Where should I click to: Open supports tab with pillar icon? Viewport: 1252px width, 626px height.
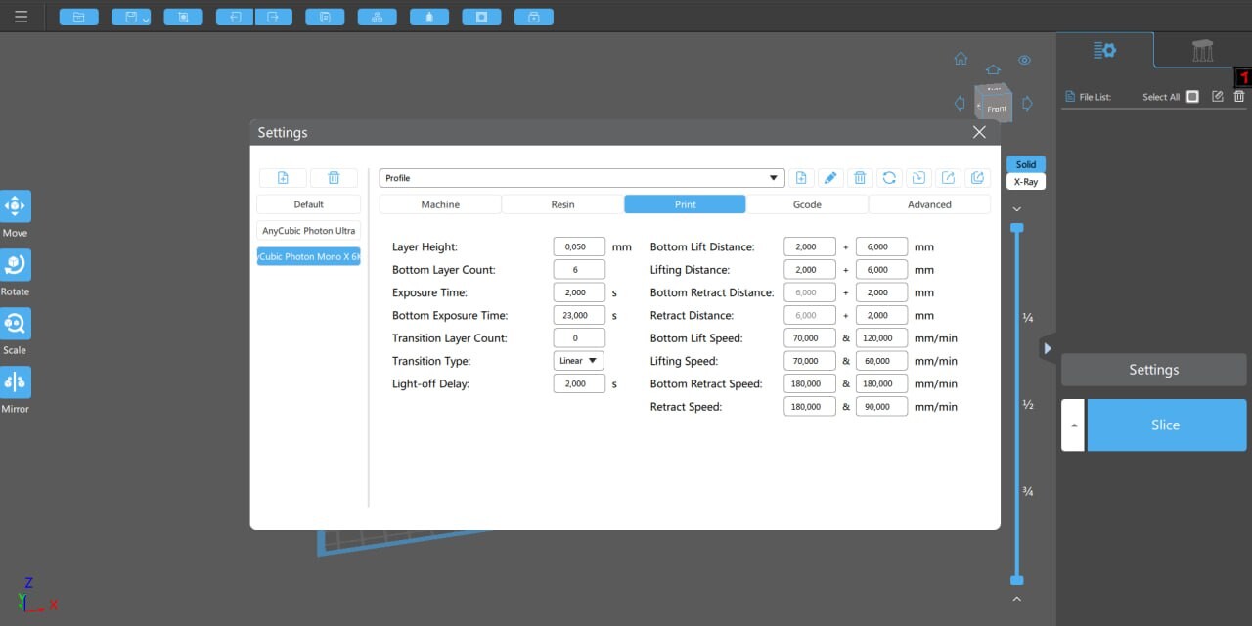point(1202,51)
